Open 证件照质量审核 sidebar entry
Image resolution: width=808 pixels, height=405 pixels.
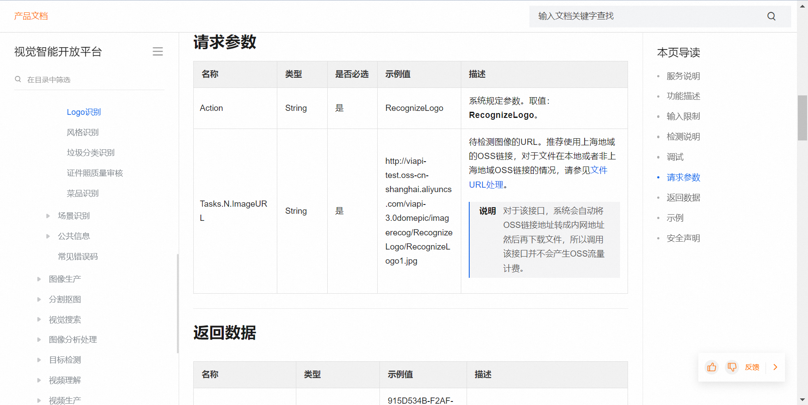pyautogui.click(x=95, y=173)
